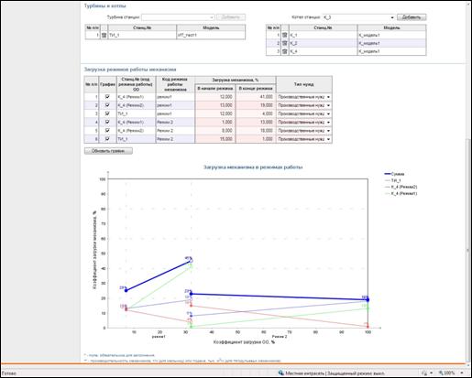Click the local intranet zone globe icon
Image resolution: width=472 pixels, height=378 pixels.
pyautogui.click(x=280, y=373)
